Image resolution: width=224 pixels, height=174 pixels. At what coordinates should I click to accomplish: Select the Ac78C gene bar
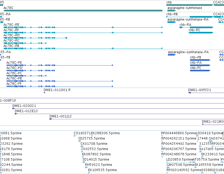click(x=83, y=11)
